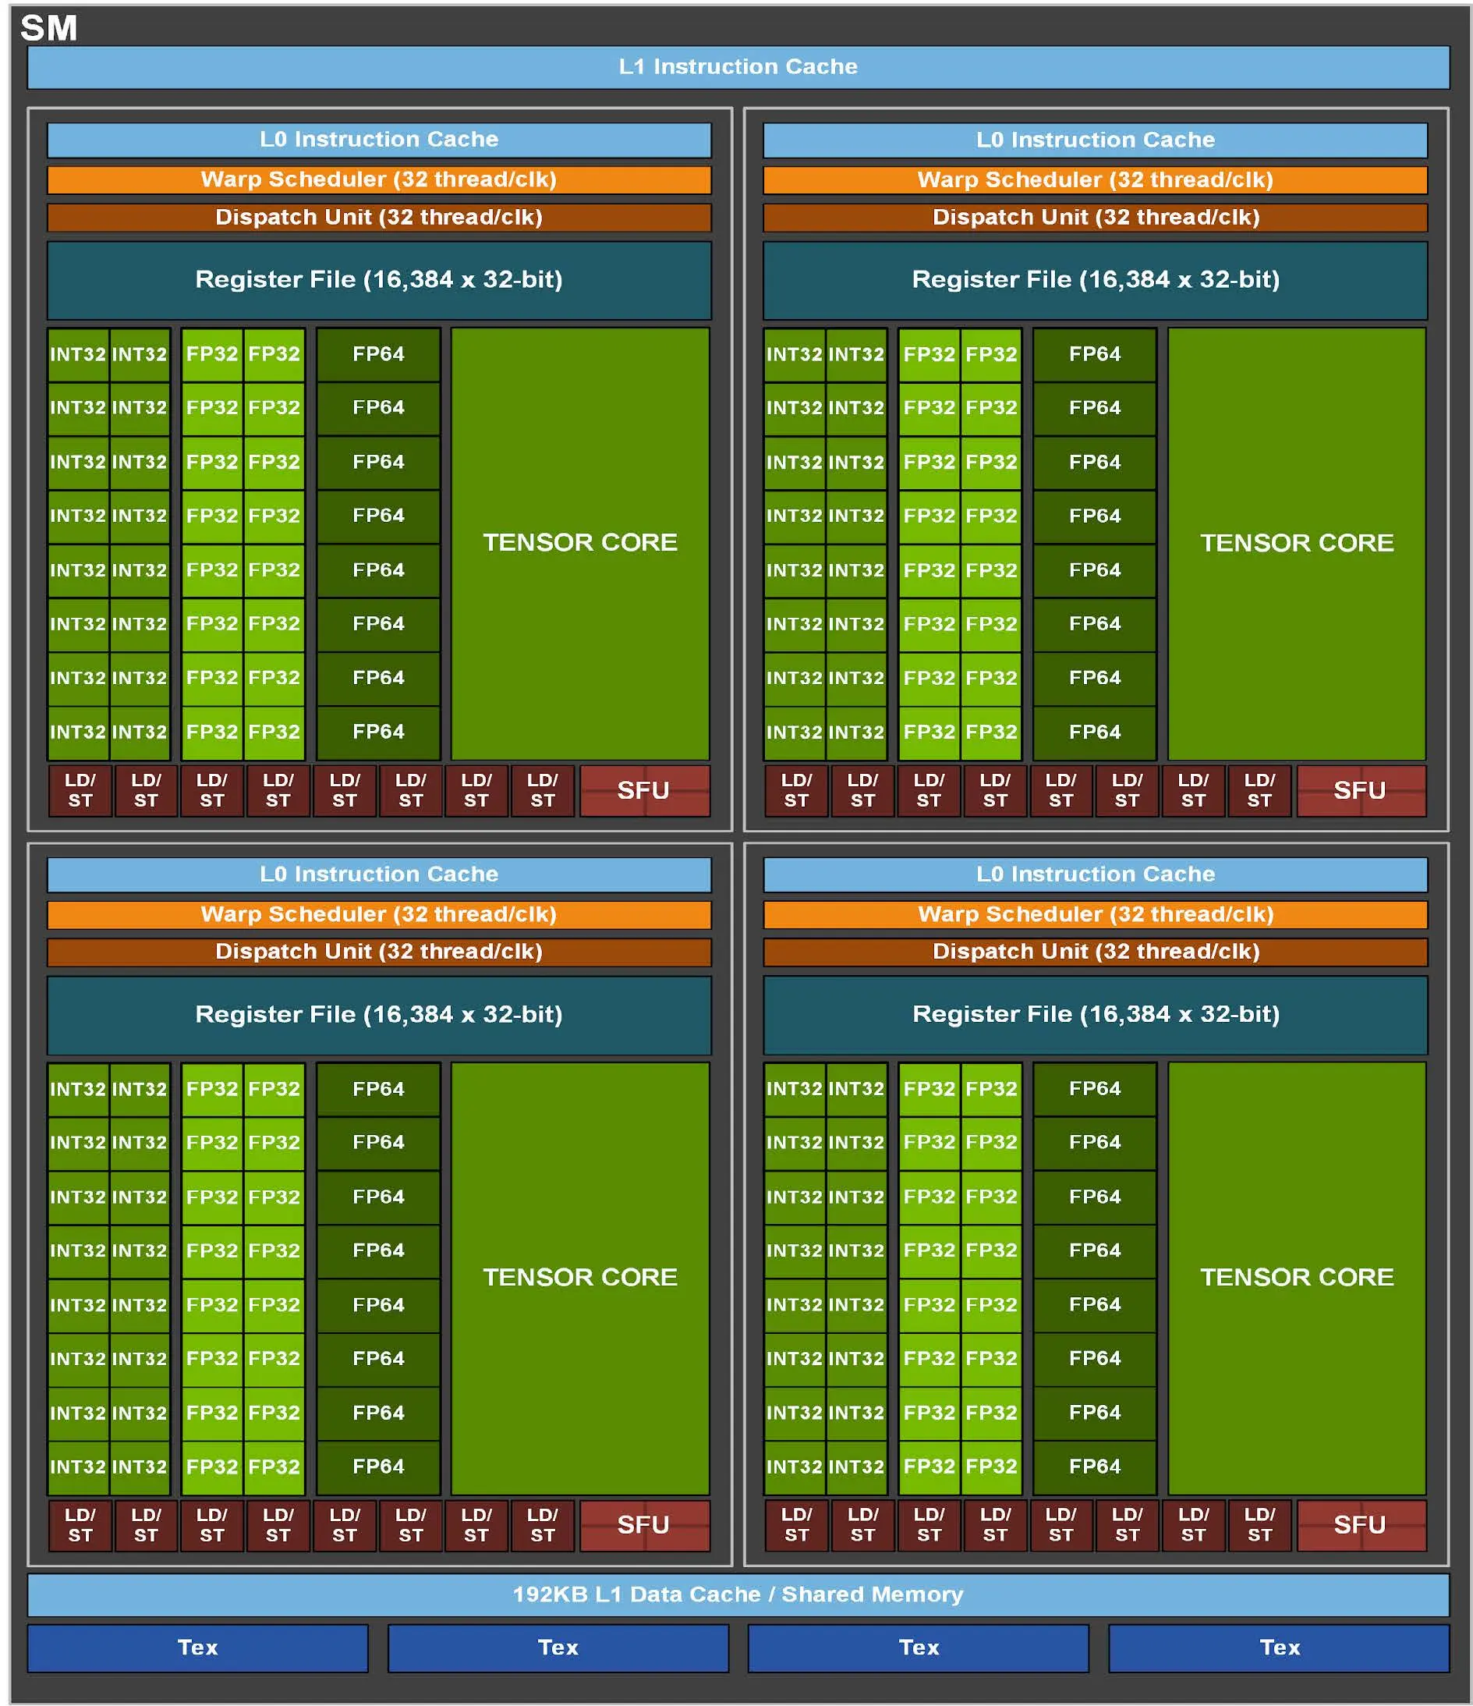Click the leftmost Tex unit
Screen dimensions: 1473x1706
coord(197,1647)
